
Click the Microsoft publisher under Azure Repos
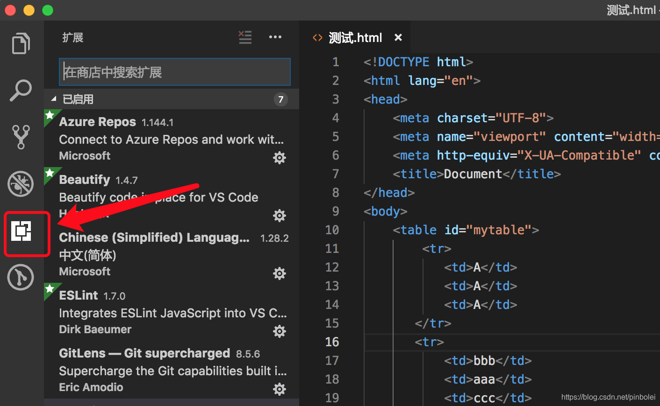[x=85, y=156]
